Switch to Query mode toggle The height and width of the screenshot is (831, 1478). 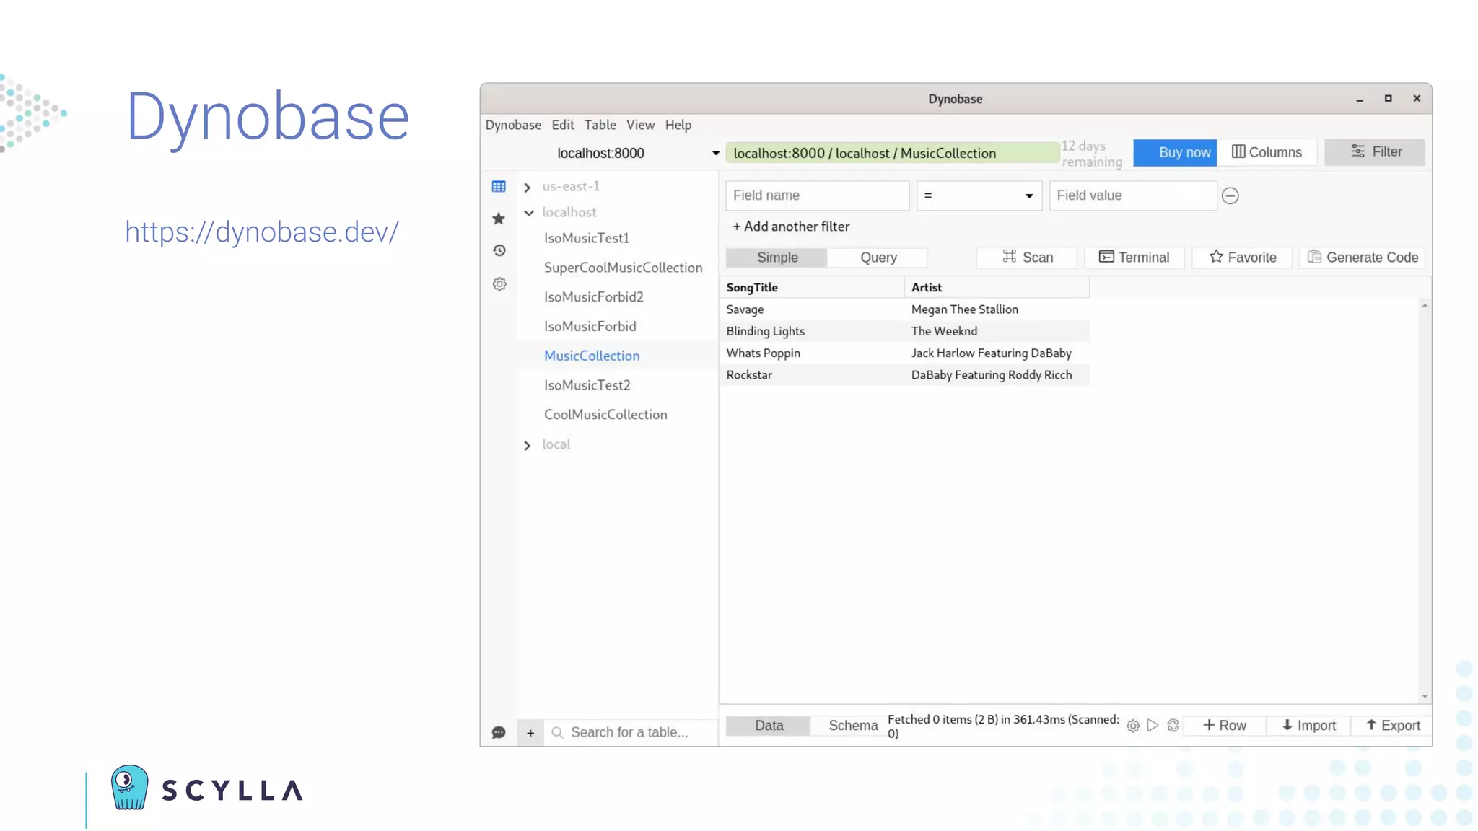click(x=878, y=258)
